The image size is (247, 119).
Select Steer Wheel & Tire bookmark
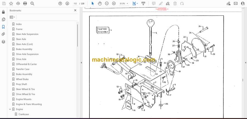tap(25, 89)
